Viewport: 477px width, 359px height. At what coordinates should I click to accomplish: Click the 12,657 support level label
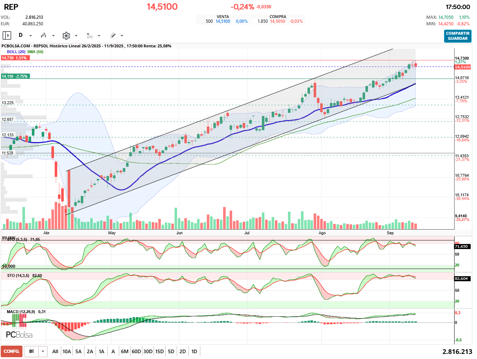point(8,119)
